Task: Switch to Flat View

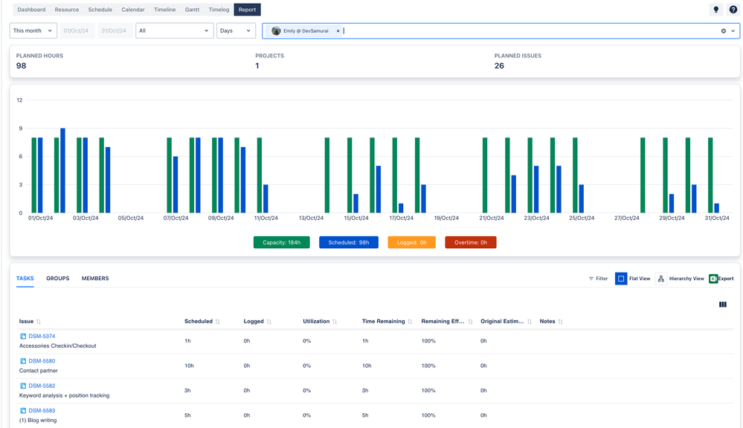Action: click(x=621, y=279)
